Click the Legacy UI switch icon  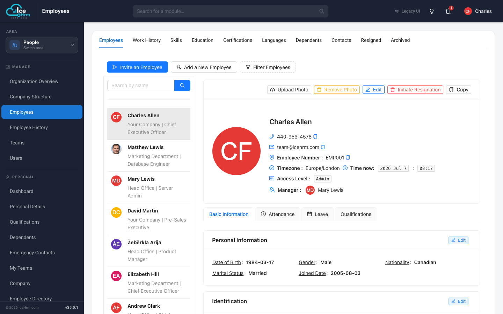pos(397,11)
